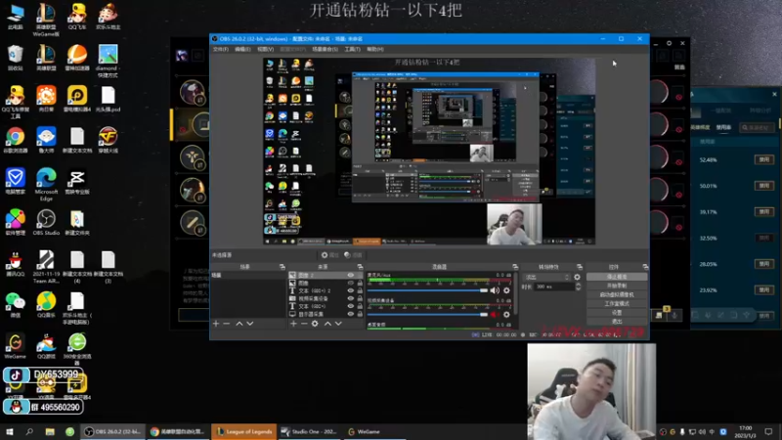The height and width of the screenshot is (440, 782).
Task: Open video capture device audio settings gear
Action: click(506, 314)
